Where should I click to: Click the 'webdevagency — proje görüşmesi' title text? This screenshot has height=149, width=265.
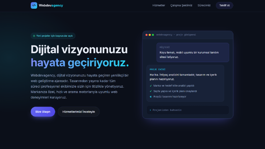176,35
